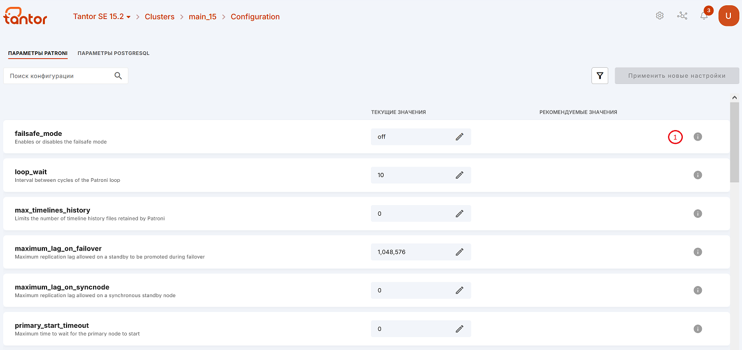The height and width of the screenshot is (350, 742).
Task: Show info for max_timelines_history
Action: tap(698, 214)
